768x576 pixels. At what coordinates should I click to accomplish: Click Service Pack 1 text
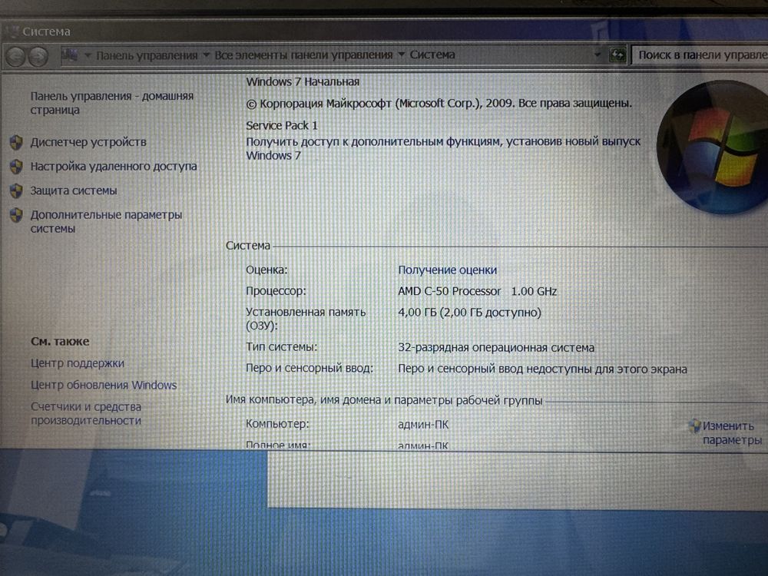(x=282, y=125)
